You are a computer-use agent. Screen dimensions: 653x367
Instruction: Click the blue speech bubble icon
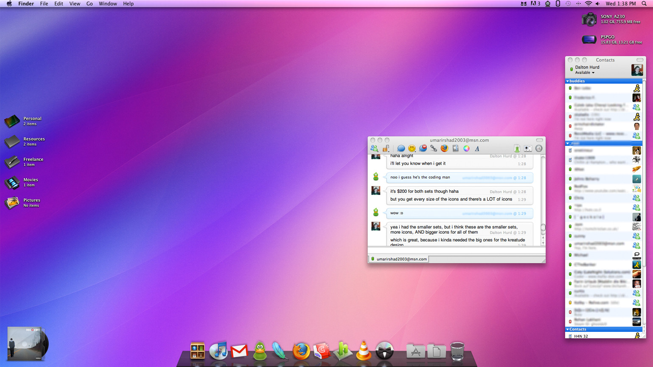coord(401,148)
